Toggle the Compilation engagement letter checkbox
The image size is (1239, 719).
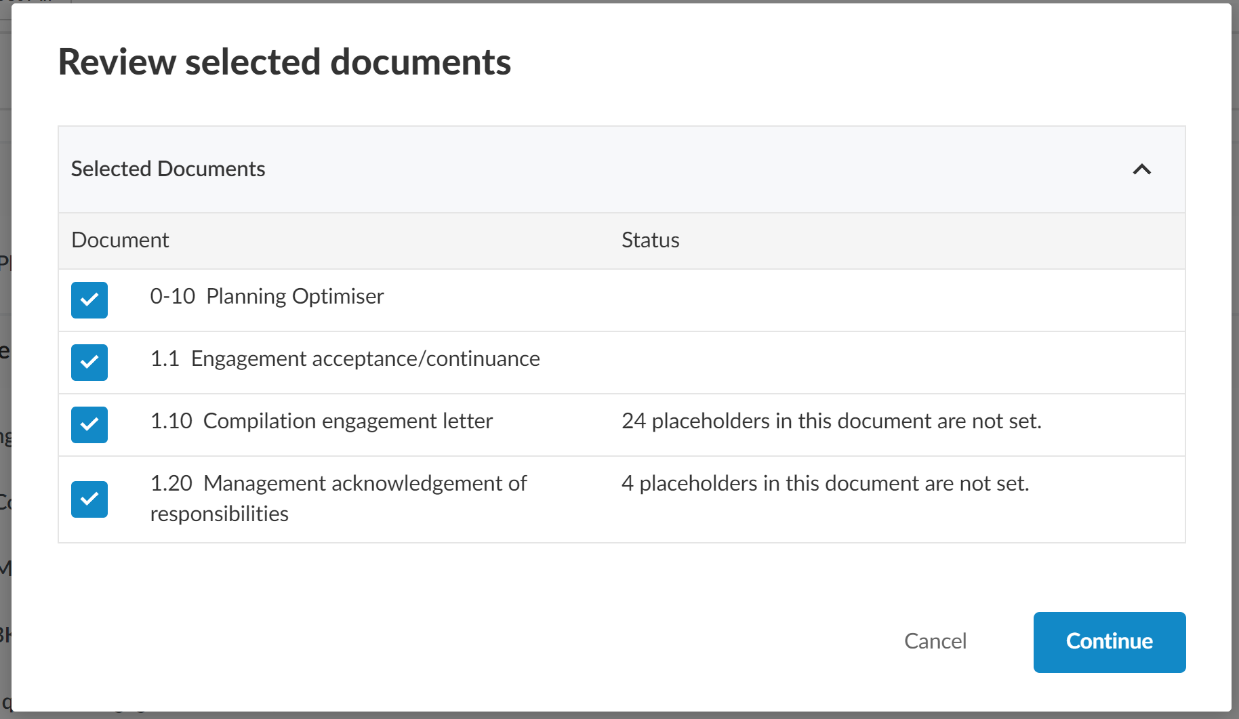pyautogui.click(x=89, y=425)
